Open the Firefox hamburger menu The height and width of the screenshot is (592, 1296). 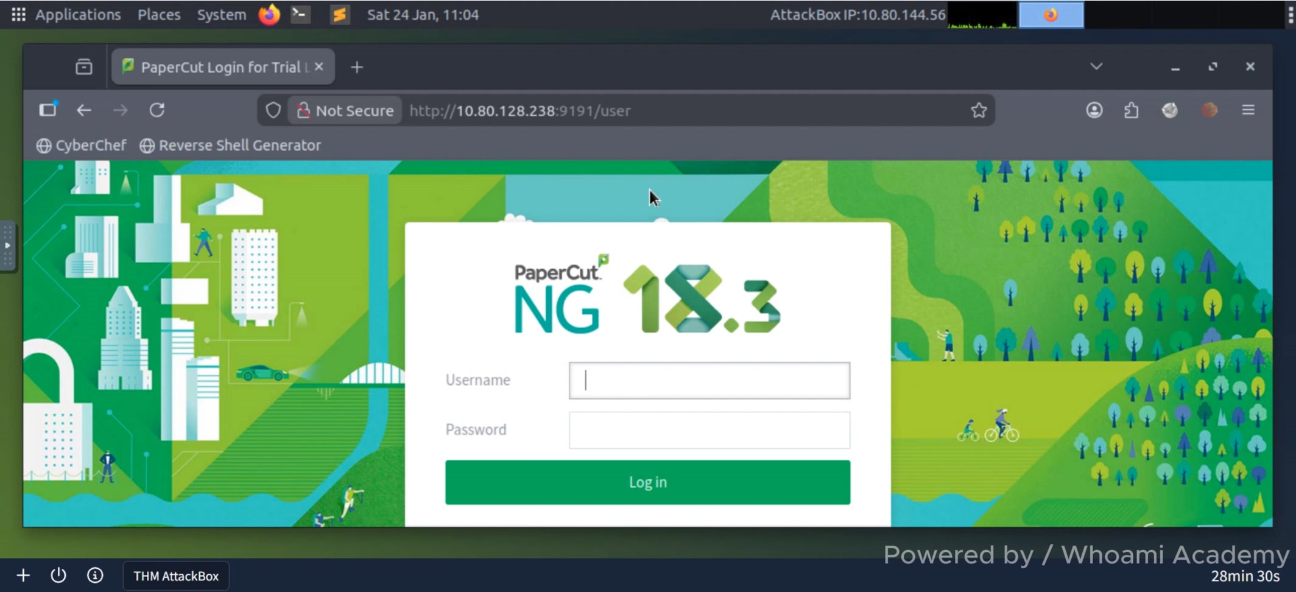(x=1248, y=110)
